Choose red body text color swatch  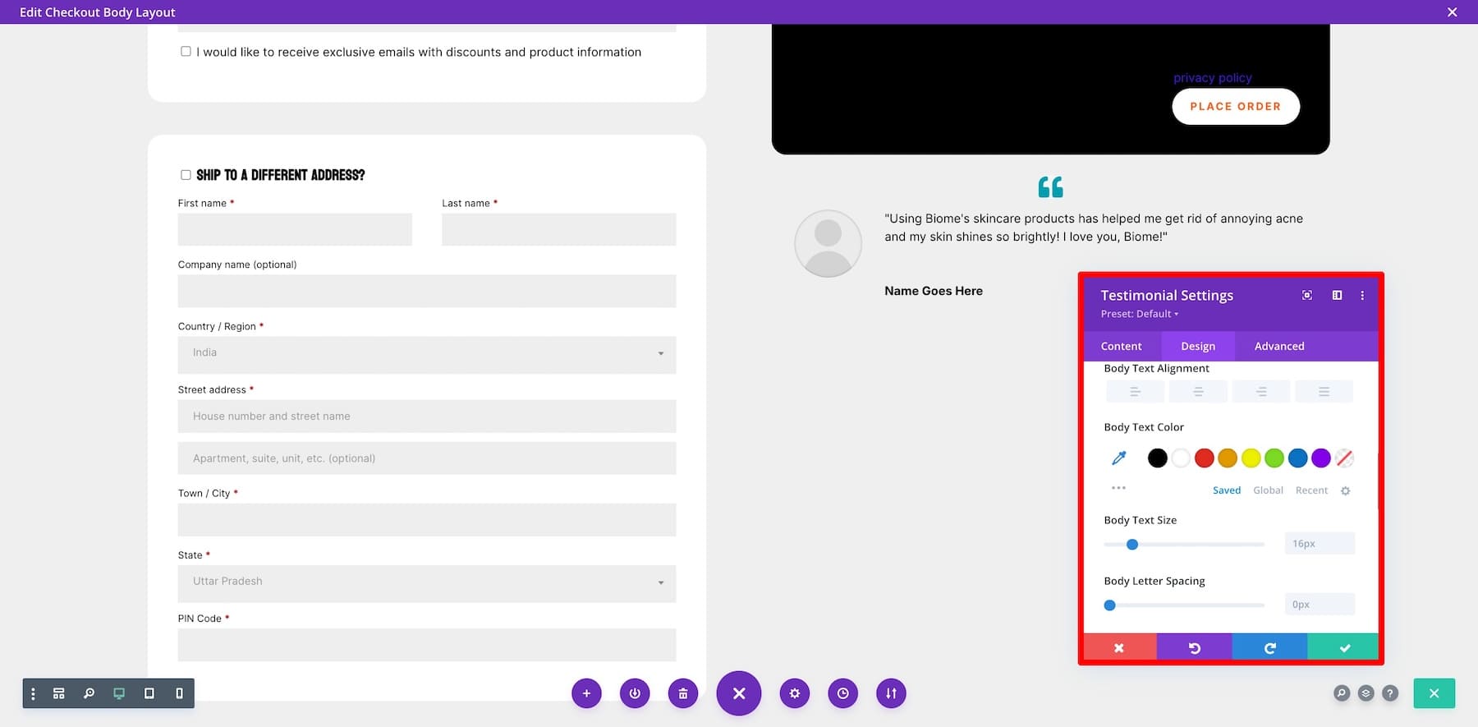pos(1205,458)
